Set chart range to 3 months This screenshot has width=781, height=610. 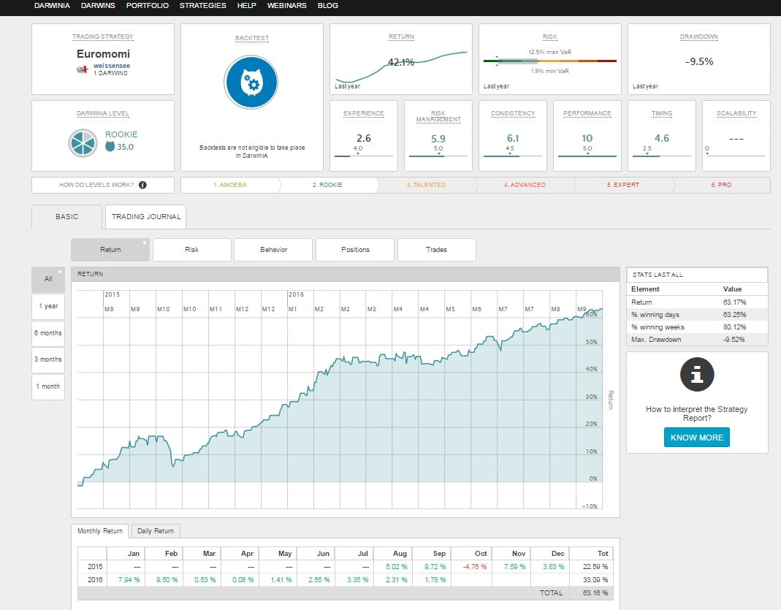(x=48, y=359)
